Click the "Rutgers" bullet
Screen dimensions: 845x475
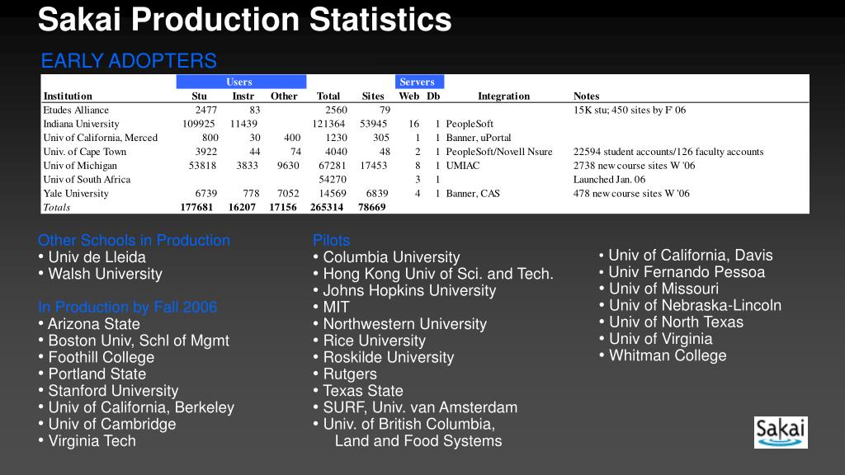pyautogui.click(x=345, y=374)
